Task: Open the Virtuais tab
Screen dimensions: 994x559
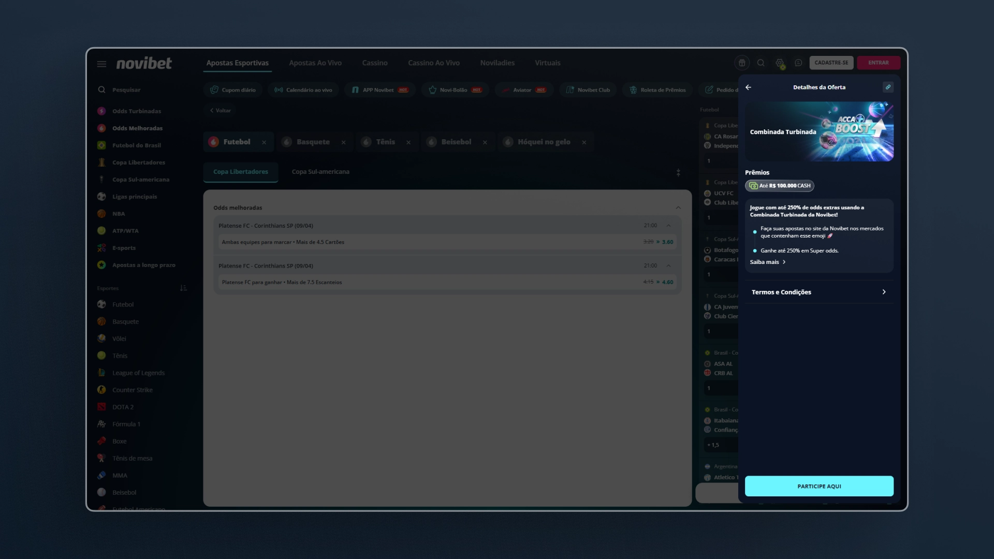Action: pos(548,63)
